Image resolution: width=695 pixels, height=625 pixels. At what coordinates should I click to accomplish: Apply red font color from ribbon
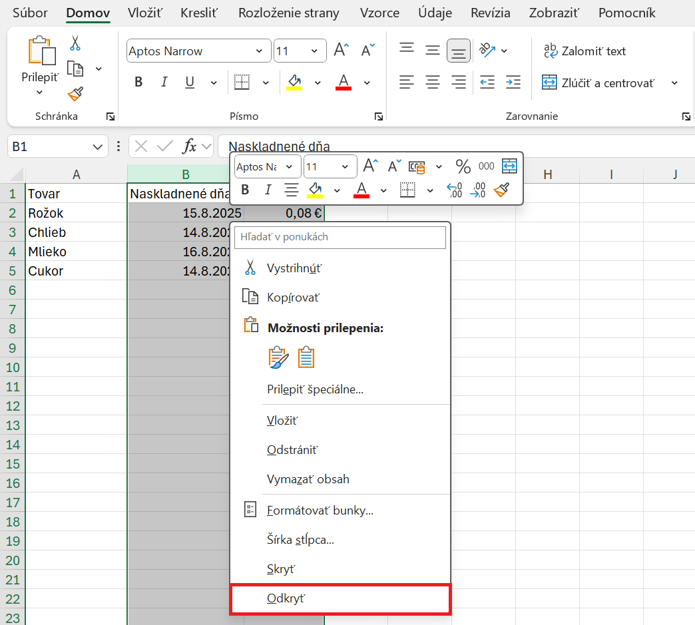(x=344, y=82)
